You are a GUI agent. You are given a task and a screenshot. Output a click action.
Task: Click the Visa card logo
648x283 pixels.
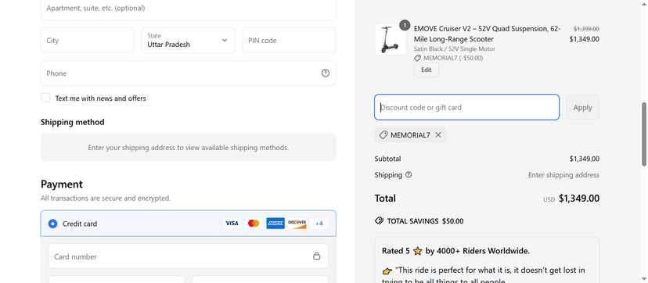click(x=232, y=224)
